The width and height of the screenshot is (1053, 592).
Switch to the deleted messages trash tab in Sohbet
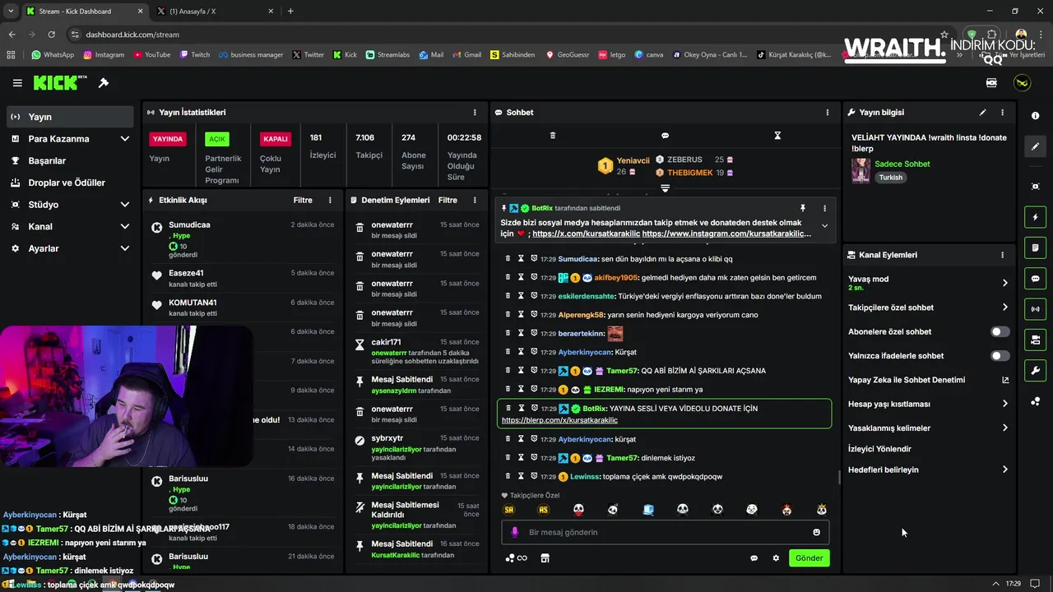553,136
